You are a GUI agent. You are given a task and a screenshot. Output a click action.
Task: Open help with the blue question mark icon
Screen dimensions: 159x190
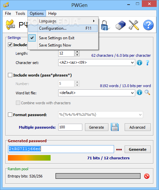pyautogui.click(x=148, y=25)
